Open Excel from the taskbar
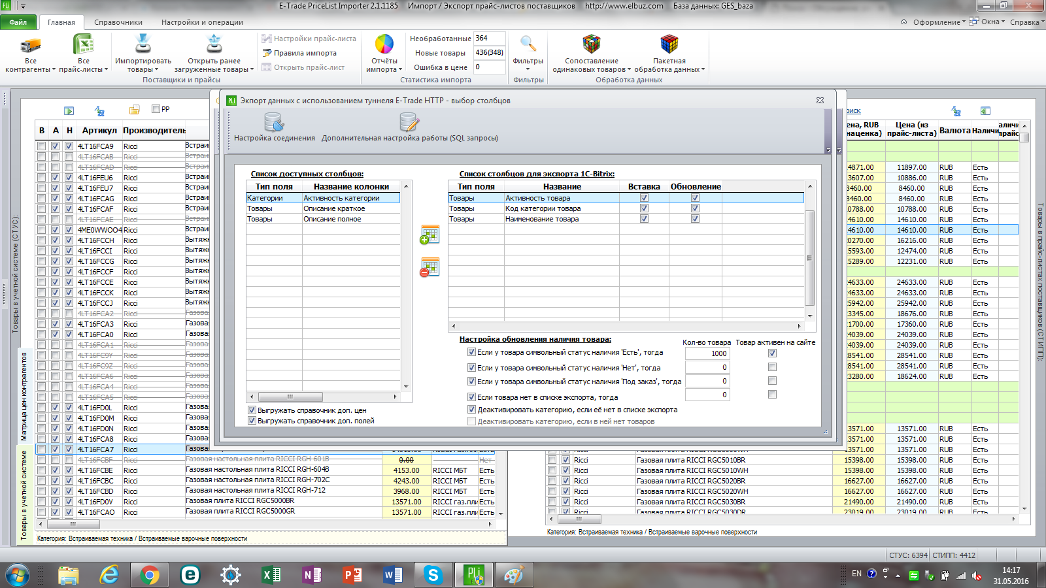This screenshot has height=588, width=1046. [x=271, y=575]
